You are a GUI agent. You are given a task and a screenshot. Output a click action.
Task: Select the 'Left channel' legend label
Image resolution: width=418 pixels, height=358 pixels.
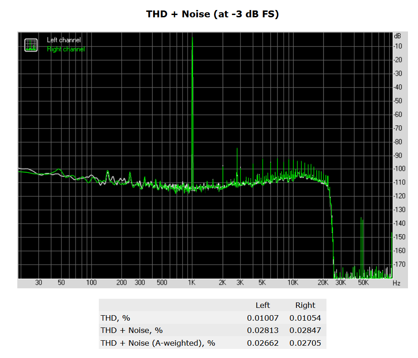click(64, 40)
